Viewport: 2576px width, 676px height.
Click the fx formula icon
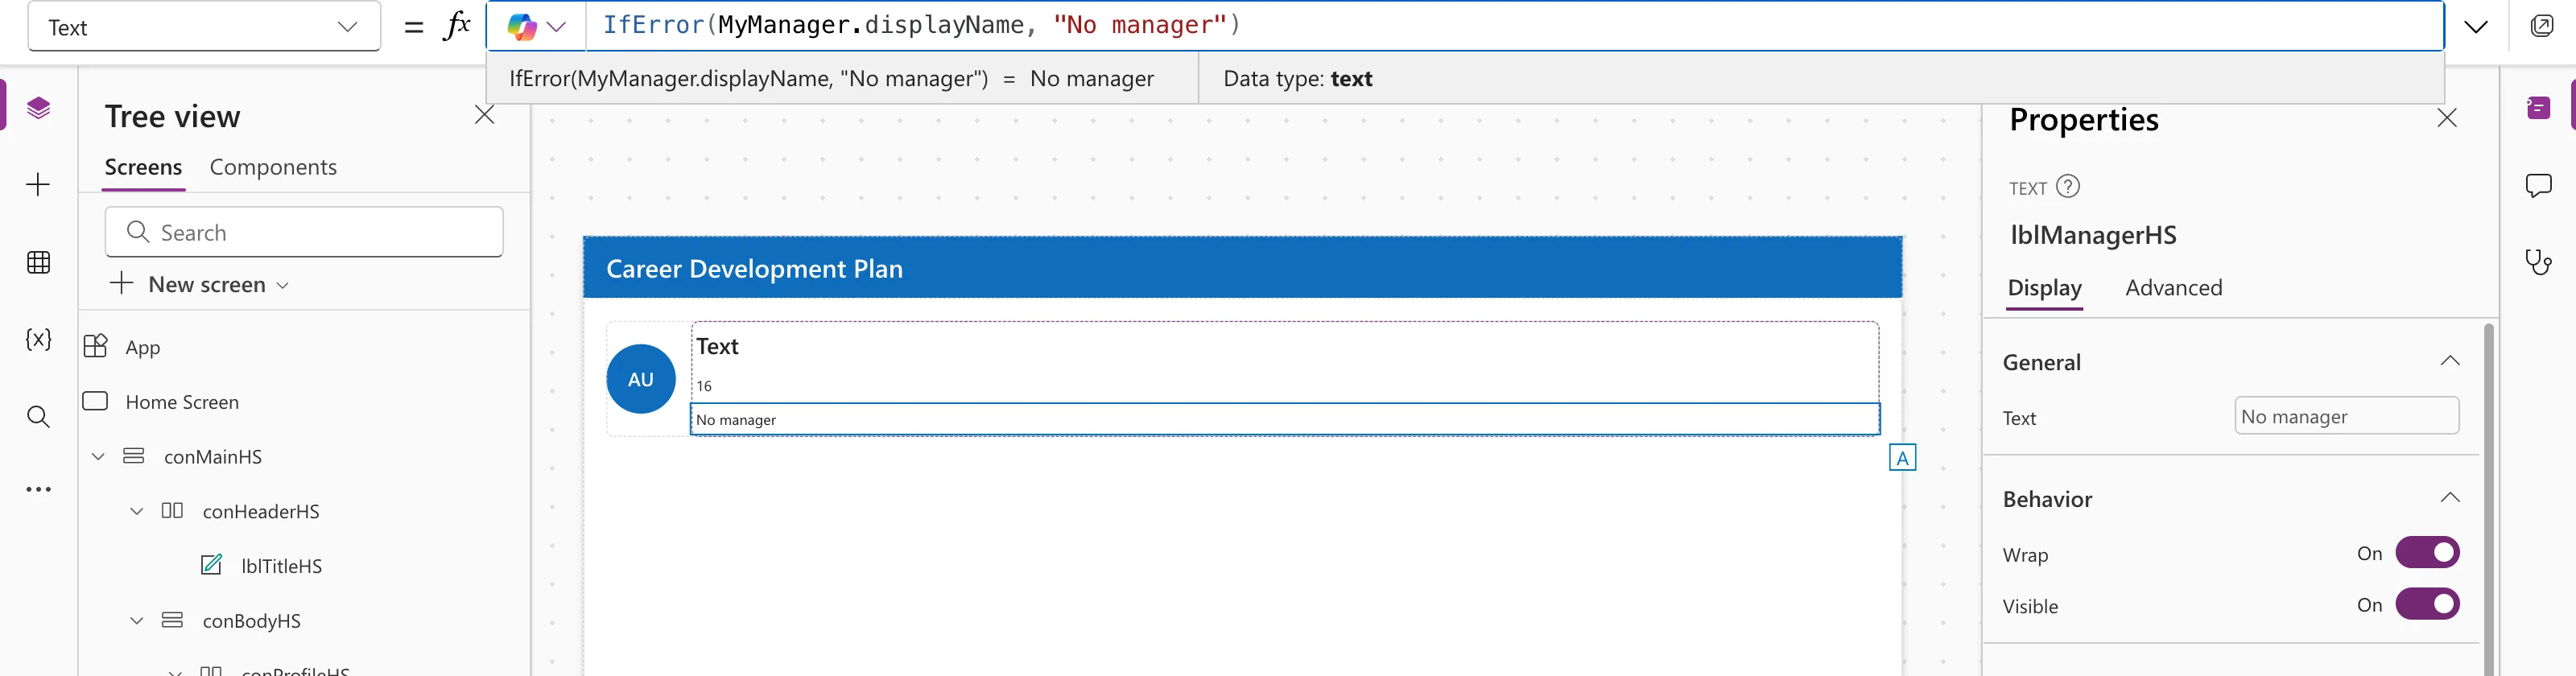[456, 26]
